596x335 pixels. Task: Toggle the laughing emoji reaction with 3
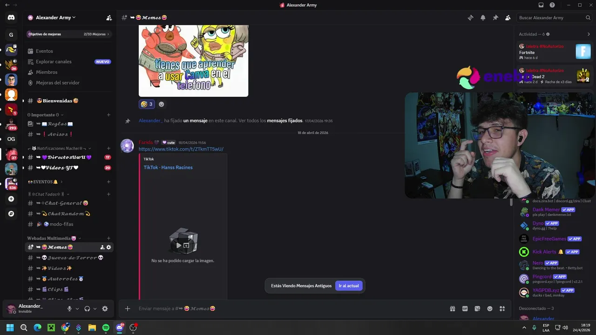pos(147,104)
